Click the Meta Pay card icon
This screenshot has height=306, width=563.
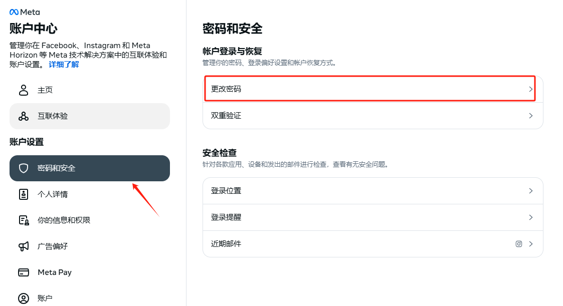click(24, 272)
